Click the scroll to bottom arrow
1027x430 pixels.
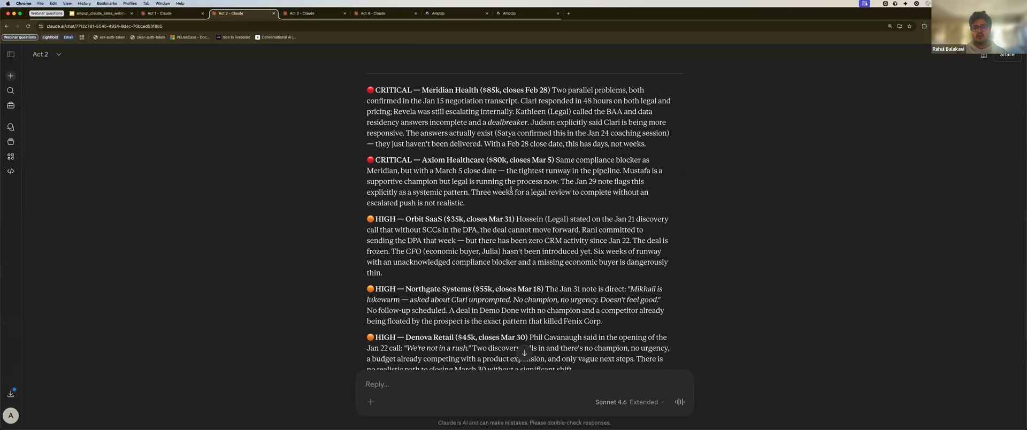tap(524, 353)
